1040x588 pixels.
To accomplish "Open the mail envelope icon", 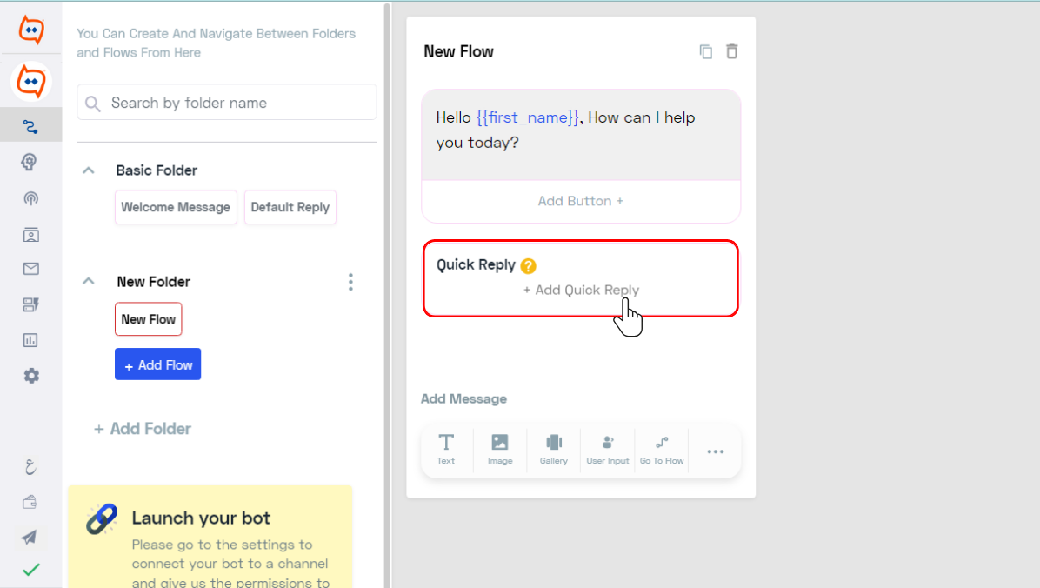I will point(30,269).
